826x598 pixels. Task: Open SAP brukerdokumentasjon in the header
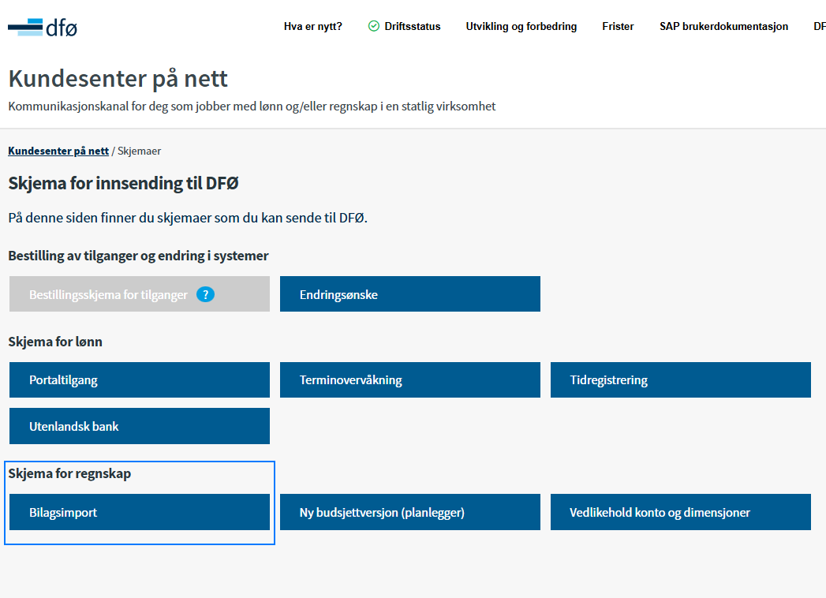[723, 26]
